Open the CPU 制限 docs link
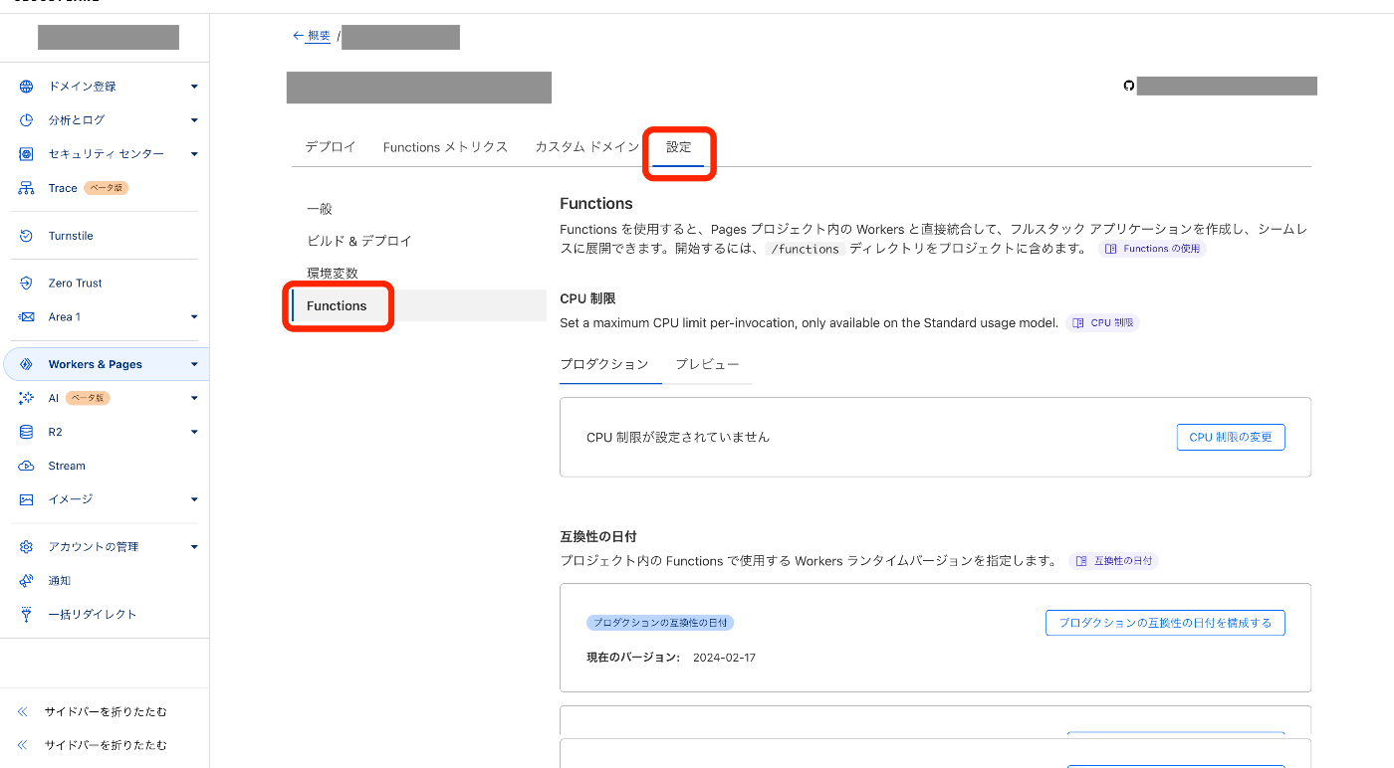The width and height of the screenshot is (1394, 768). [x=1102, y=323]
